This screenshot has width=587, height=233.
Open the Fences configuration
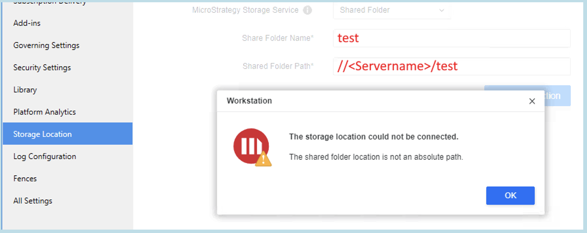coord(25,178)
